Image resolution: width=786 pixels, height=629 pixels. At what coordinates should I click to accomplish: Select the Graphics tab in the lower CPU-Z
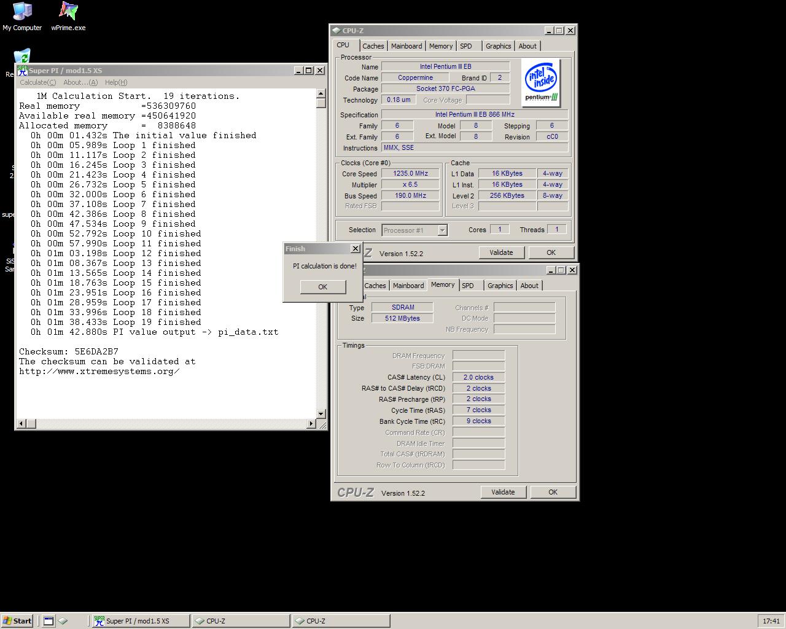(x=500, y=286)
